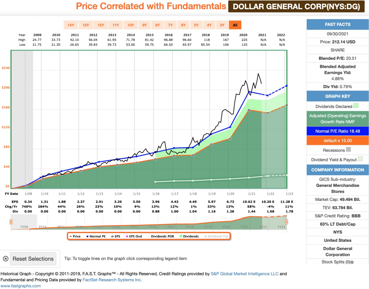Click the Recessions gray swatch
369x289 pixels.
(349, 150)
